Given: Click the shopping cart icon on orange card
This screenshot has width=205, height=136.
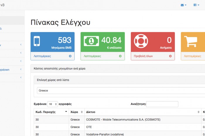Looking at the screenshot, I should click(x=191, y=41).
